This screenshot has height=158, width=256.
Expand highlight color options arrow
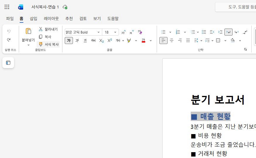136,41
